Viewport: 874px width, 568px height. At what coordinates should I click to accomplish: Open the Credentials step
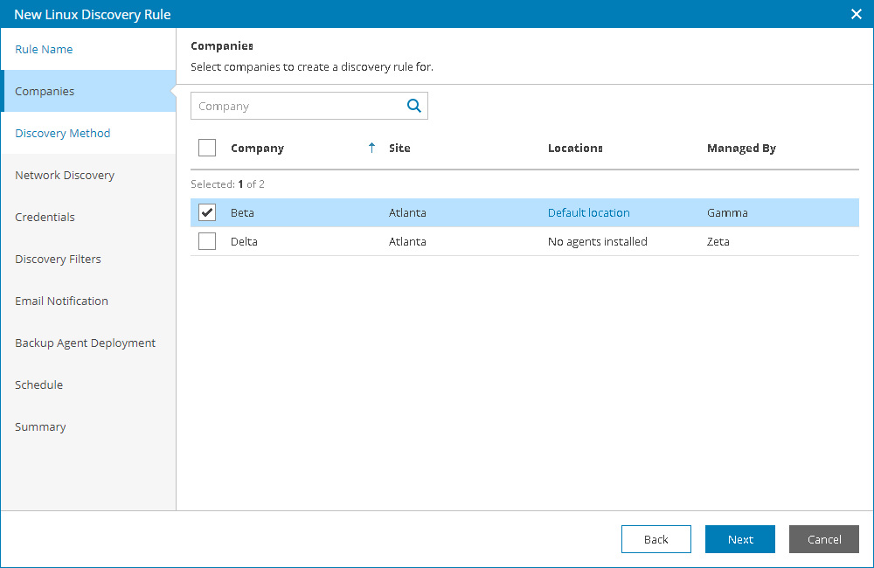click(45, 218)
